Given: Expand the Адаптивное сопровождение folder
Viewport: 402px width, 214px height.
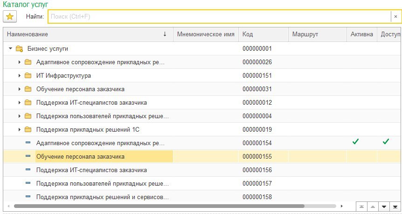Looking at the screenshot, I should tap(20, 62).
